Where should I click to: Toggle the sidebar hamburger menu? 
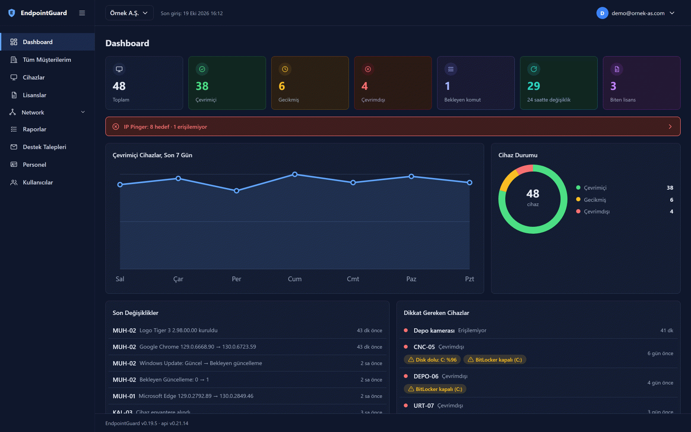click(x=82, y=13)
